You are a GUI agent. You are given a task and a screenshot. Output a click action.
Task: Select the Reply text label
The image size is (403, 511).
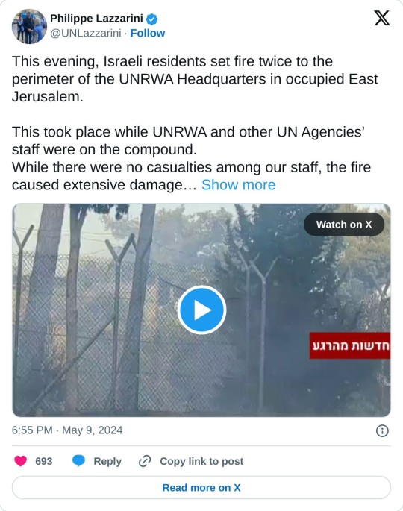coord(107,461)
